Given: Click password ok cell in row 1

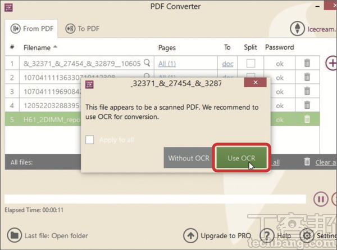Looking at the screenshot, I should tap(280, 64).
